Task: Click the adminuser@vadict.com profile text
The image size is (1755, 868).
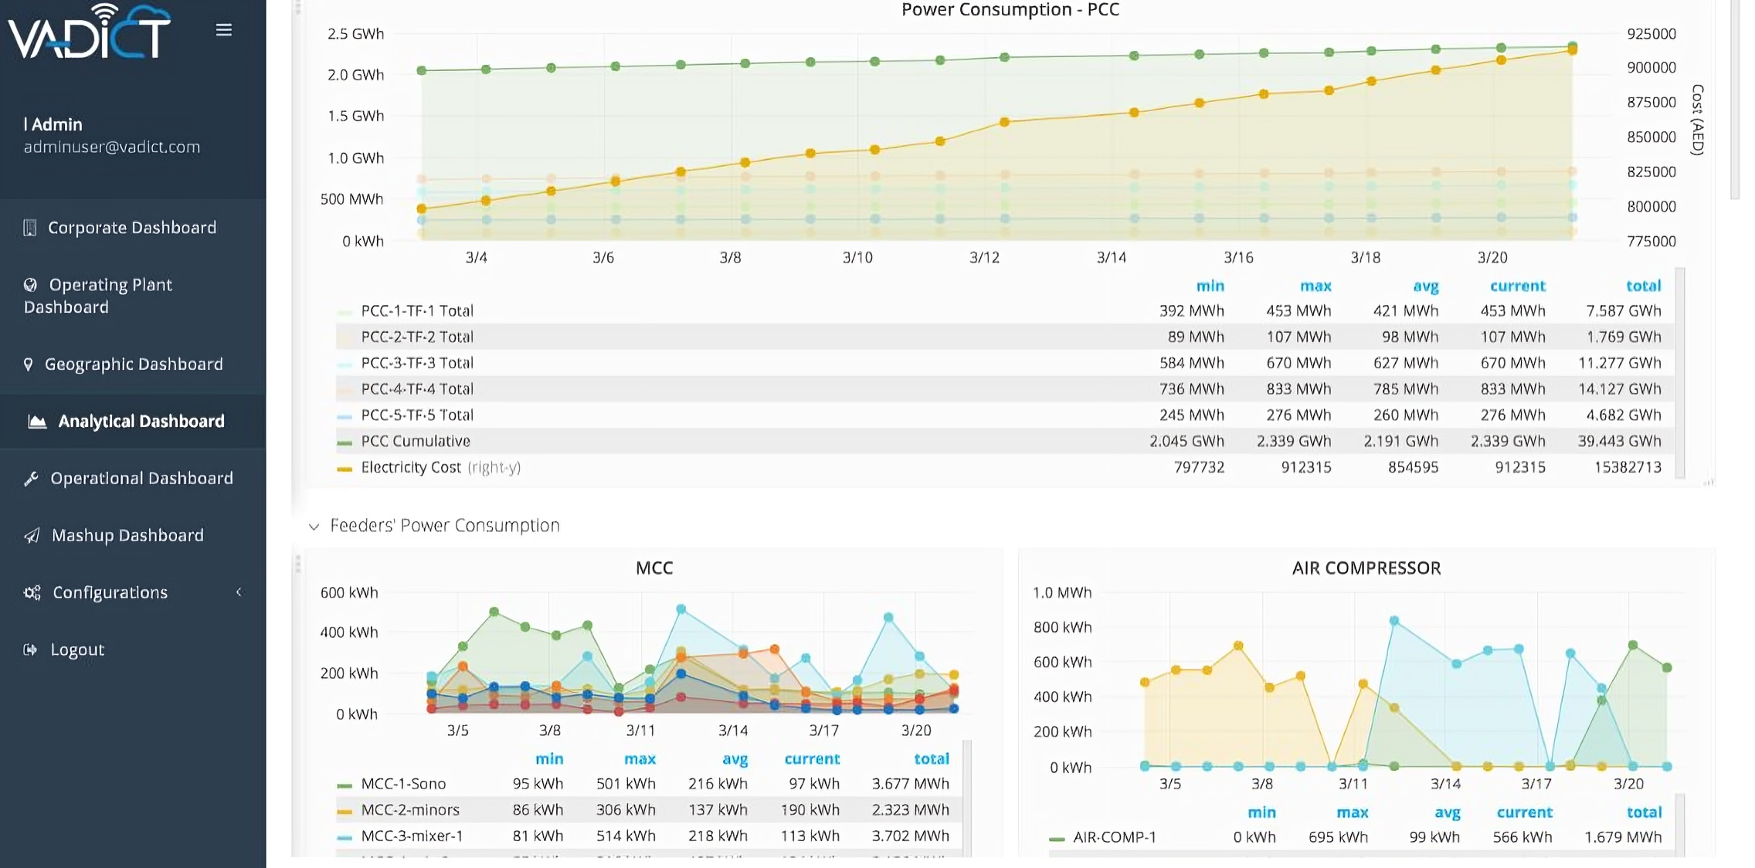Action: (x=110, y=147)
